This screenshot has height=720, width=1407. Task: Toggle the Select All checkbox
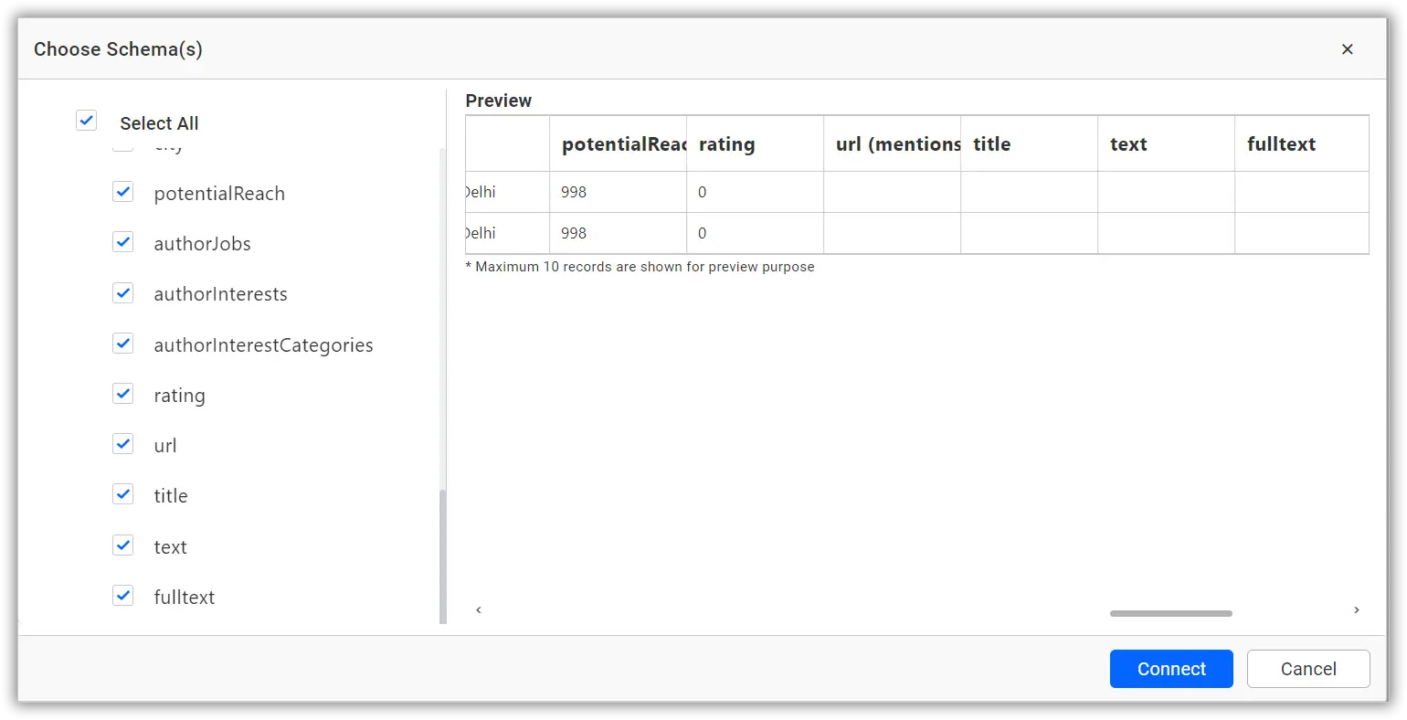[87, 121]
